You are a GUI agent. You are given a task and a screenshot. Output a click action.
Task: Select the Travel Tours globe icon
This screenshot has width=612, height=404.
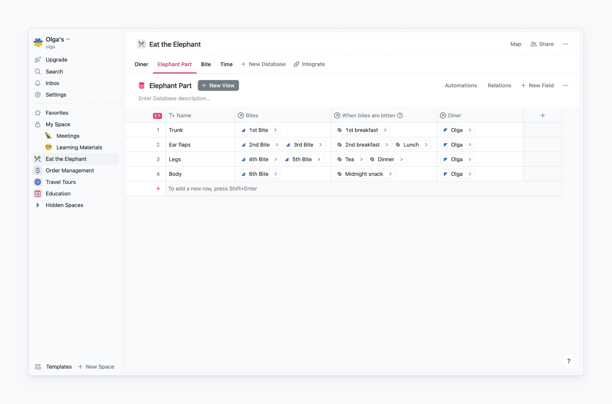(38, 182)
